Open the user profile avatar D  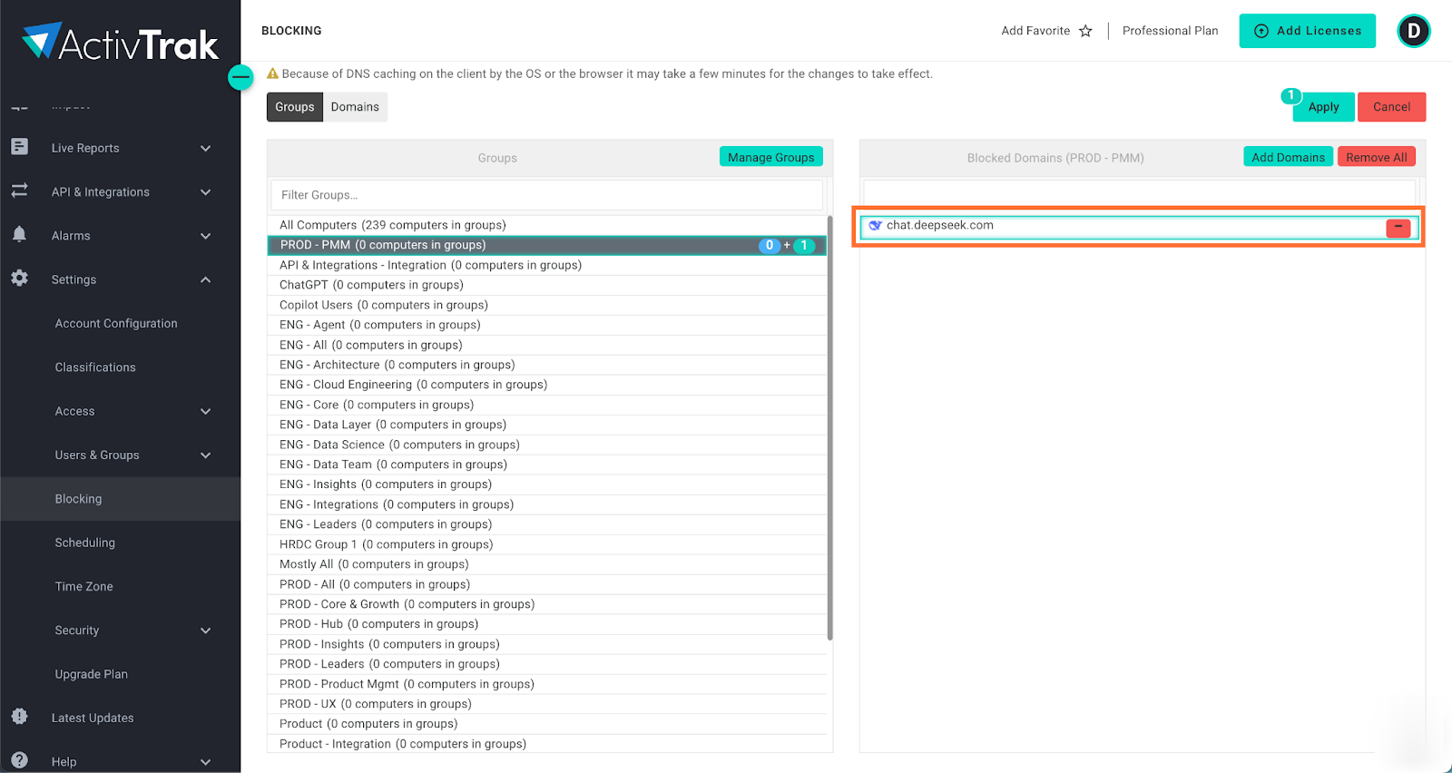[x=1413, y=31]
